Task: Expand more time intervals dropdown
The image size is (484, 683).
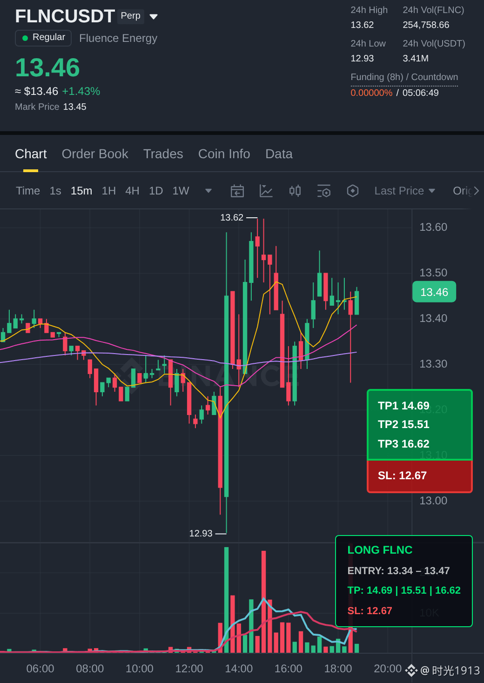Action: point(208,191)
